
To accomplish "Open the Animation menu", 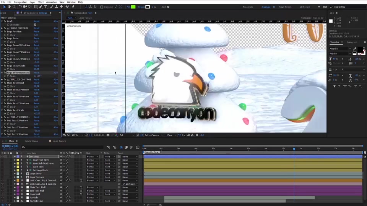I will [x=52, y=2].
